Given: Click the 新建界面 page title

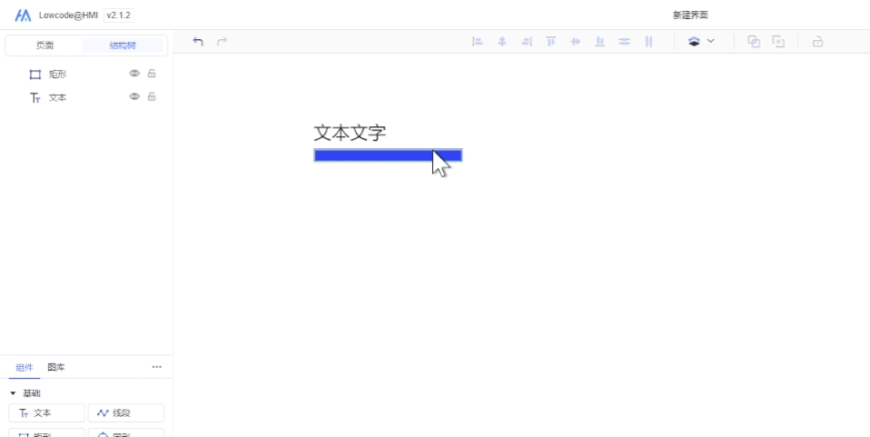Looking at the screenshot, I should [691, 15].
